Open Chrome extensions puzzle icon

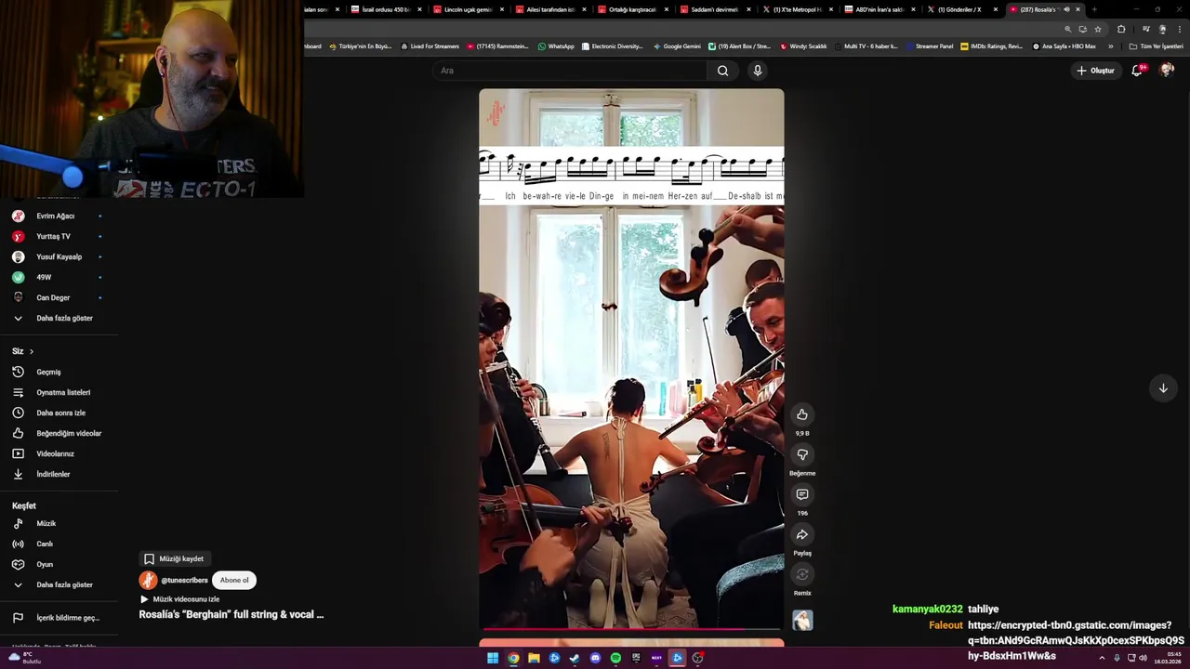click(1121, 29)
